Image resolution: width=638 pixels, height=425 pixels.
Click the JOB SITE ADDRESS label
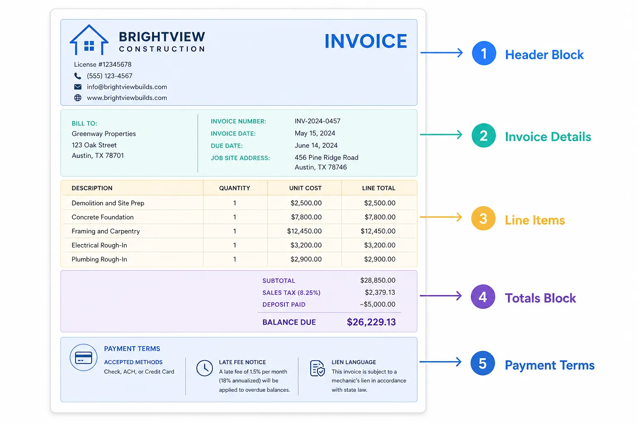pyautogui.click(x=240, y=158)
